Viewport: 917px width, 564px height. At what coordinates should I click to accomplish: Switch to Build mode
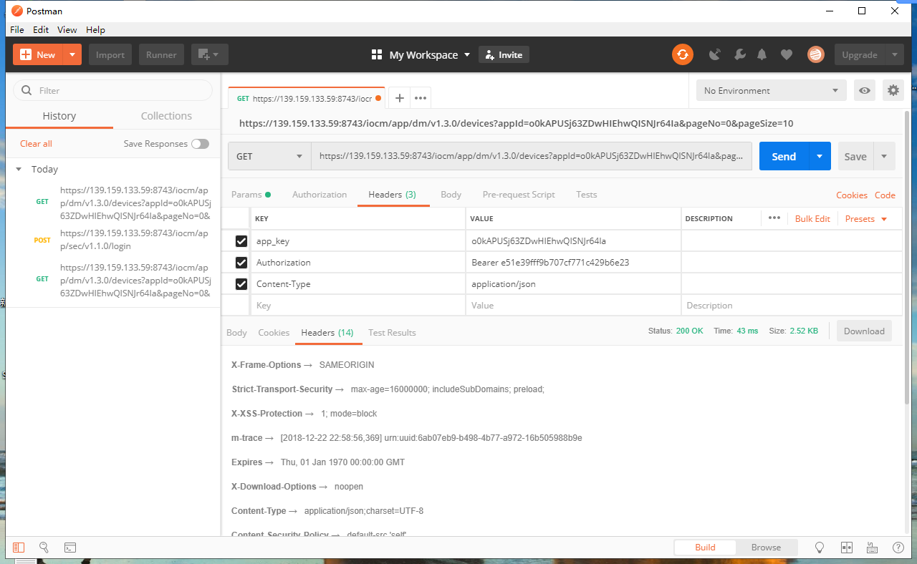pyautogui.click(x=705, y=548)
